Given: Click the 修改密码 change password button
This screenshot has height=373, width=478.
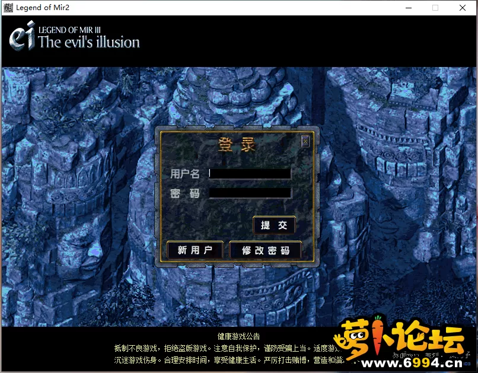Looking at the screenshot, I should pos(265,250).
